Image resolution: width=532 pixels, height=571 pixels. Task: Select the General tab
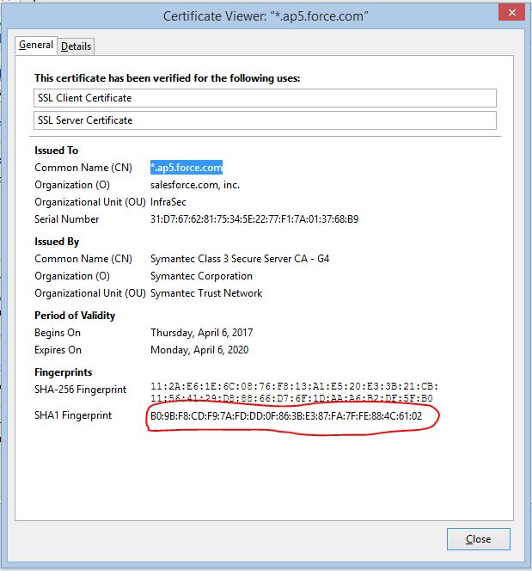pyautogui.click(x=35, y=46)
